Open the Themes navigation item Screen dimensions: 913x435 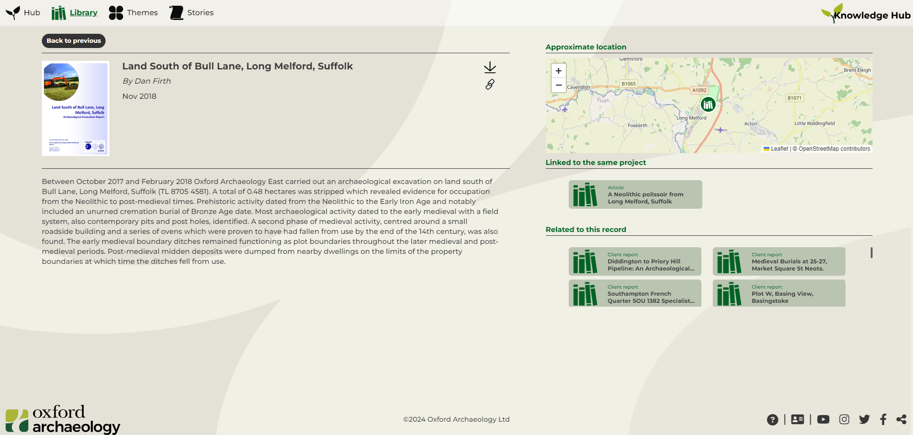click(133, 13)
